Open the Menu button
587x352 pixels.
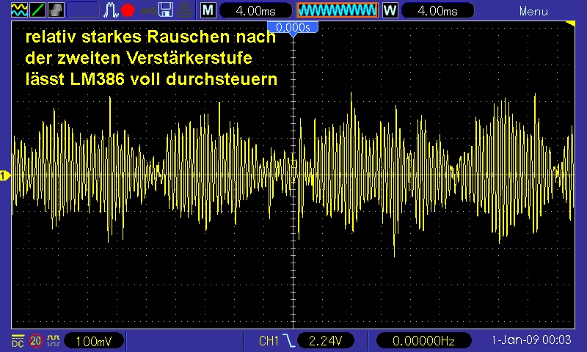533,11
